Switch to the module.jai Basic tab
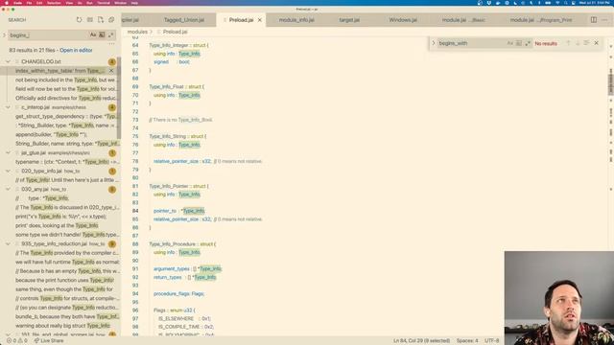614x345 pixels. (x=463, y=20)
